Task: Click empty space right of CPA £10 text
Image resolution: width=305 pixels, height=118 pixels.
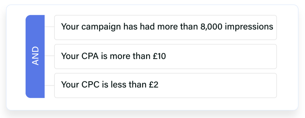Action: [x=221, y=56]
